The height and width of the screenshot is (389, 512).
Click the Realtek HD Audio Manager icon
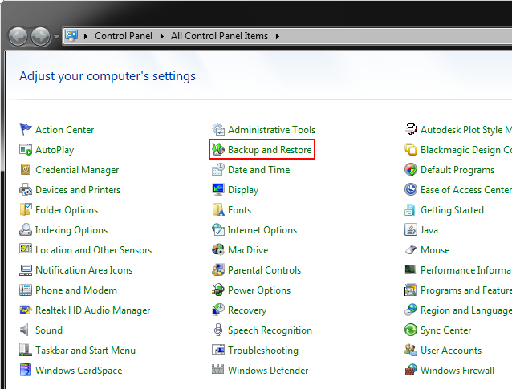pyautogui.click(x=26, y=310)
